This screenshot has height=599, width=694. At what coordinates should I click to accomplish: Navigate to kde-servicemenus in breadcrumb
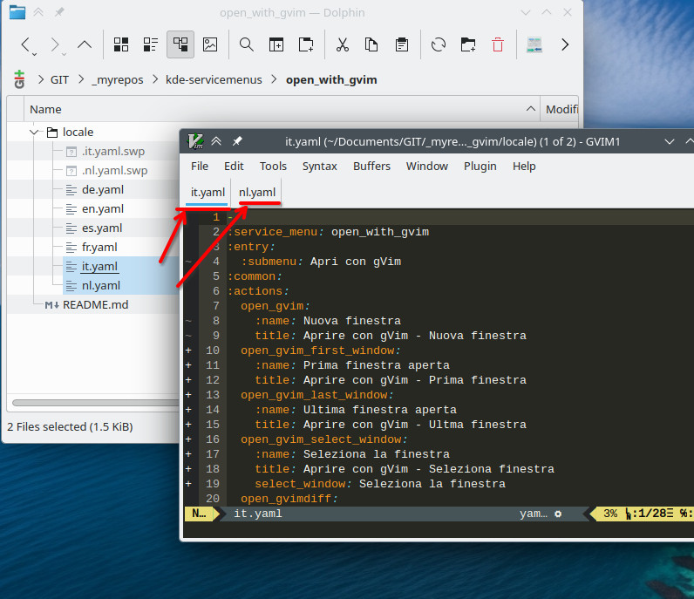click(x=214, y=80)
